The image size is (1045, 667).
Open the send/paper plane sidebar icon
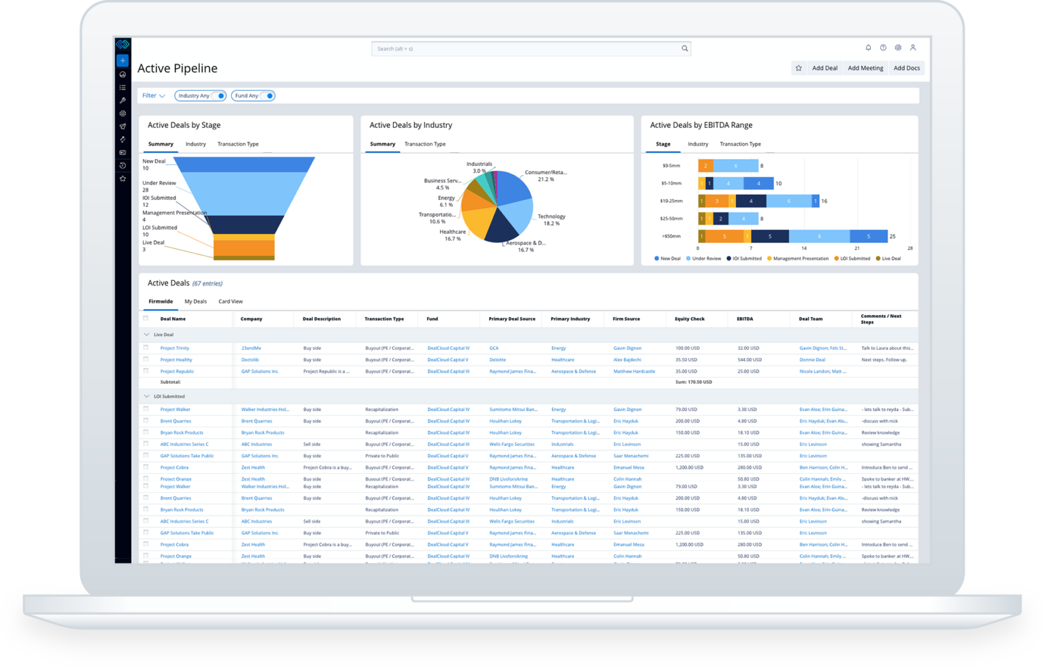point(122,126)
